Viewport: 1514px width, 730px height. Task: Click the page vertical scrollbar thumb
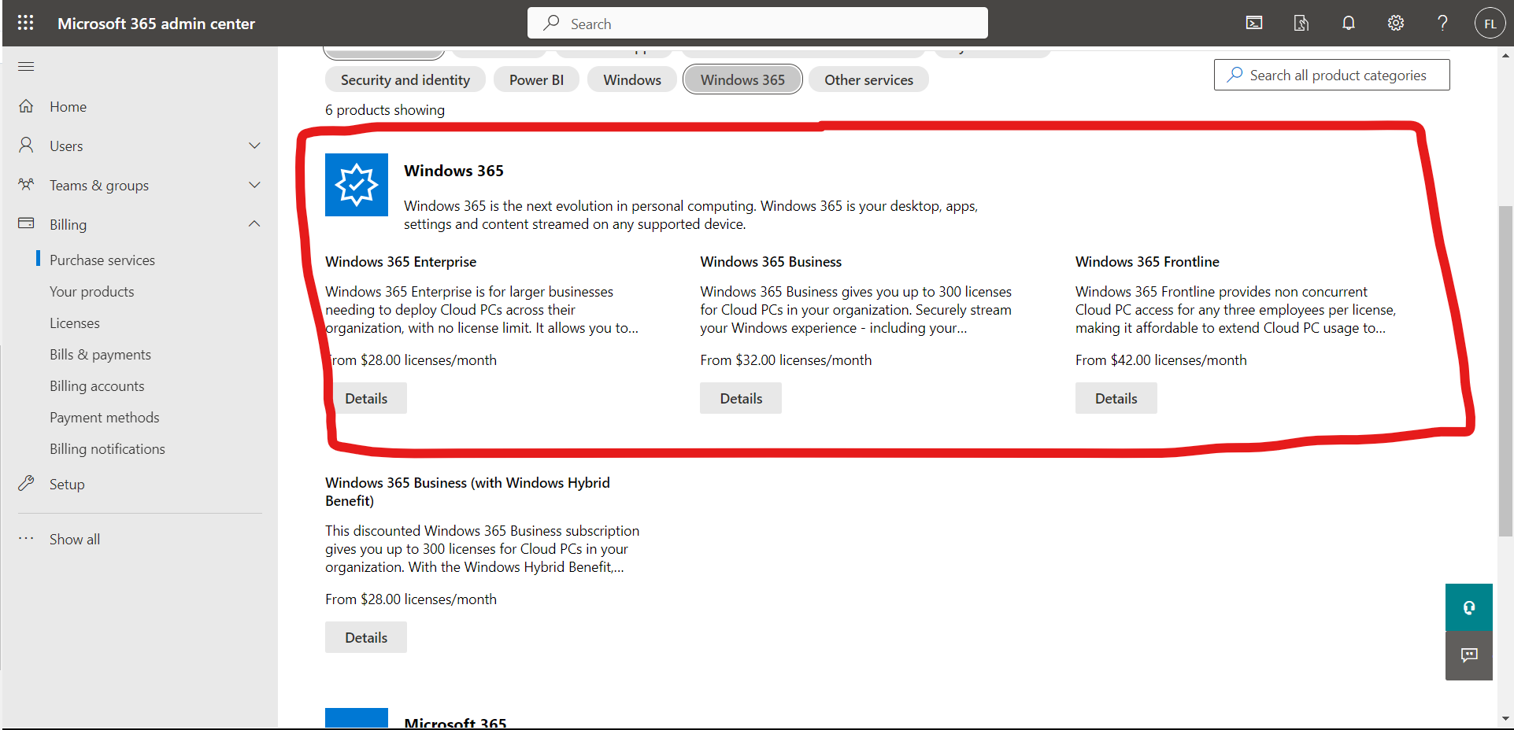(1505, 370)
